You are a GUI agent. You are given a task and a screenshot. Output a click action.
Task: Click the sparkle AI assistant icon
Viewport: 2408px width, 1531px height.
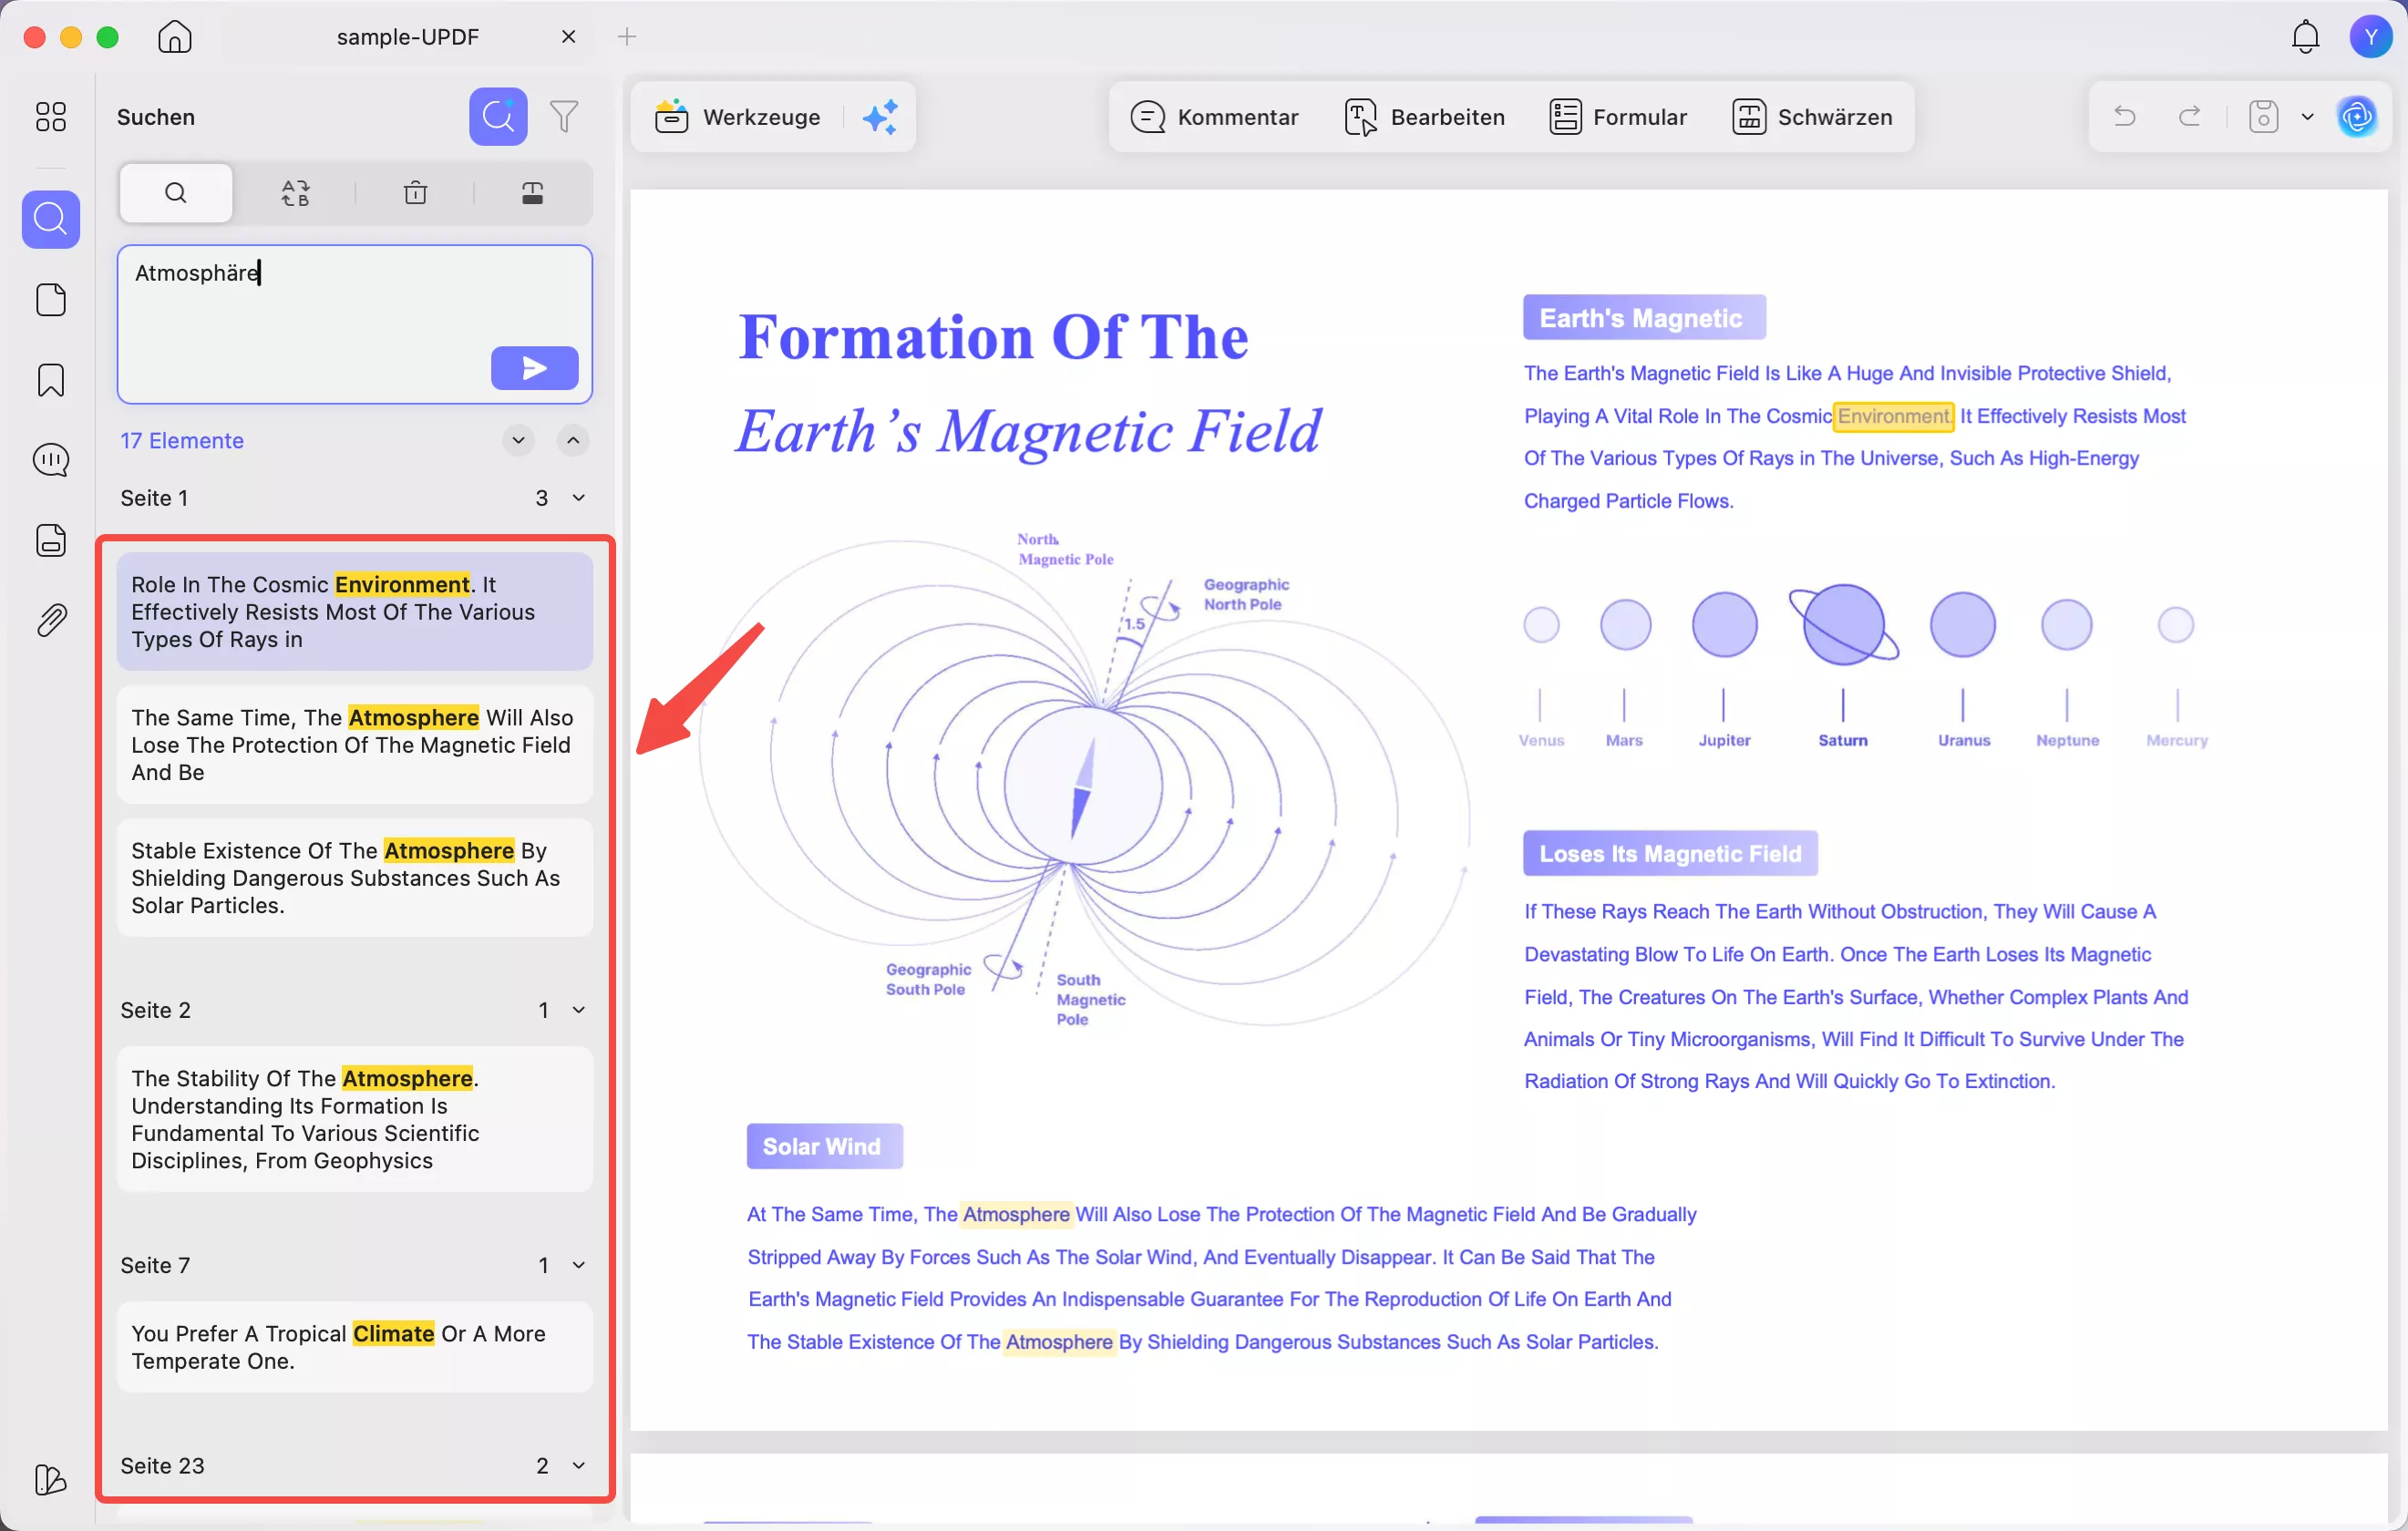pyautogui.click(x=880, y=117)
